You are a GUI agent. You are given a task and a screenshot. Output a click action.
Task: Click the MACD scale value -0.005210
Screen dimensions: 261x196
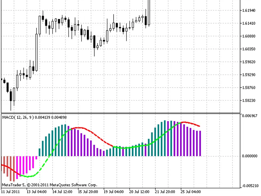pos(250,186)
